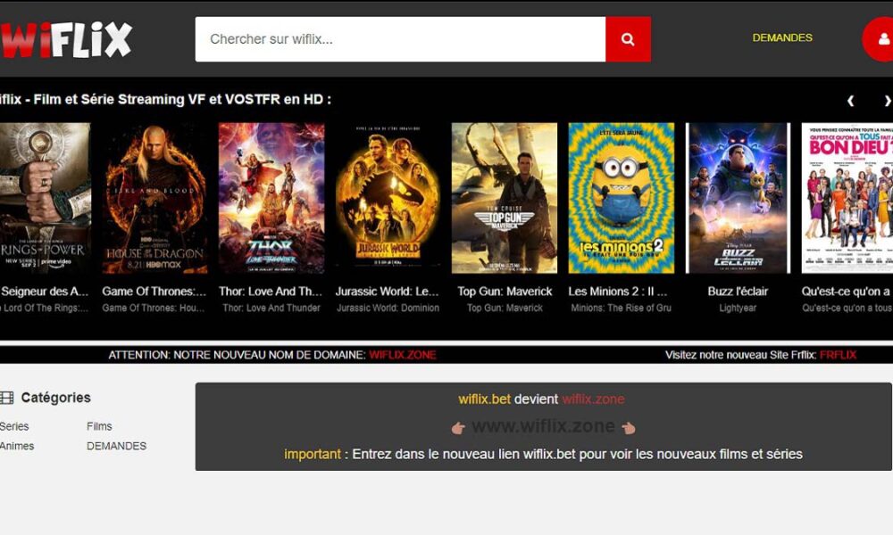Open DEMANDES in the top header

pos(782,37)
